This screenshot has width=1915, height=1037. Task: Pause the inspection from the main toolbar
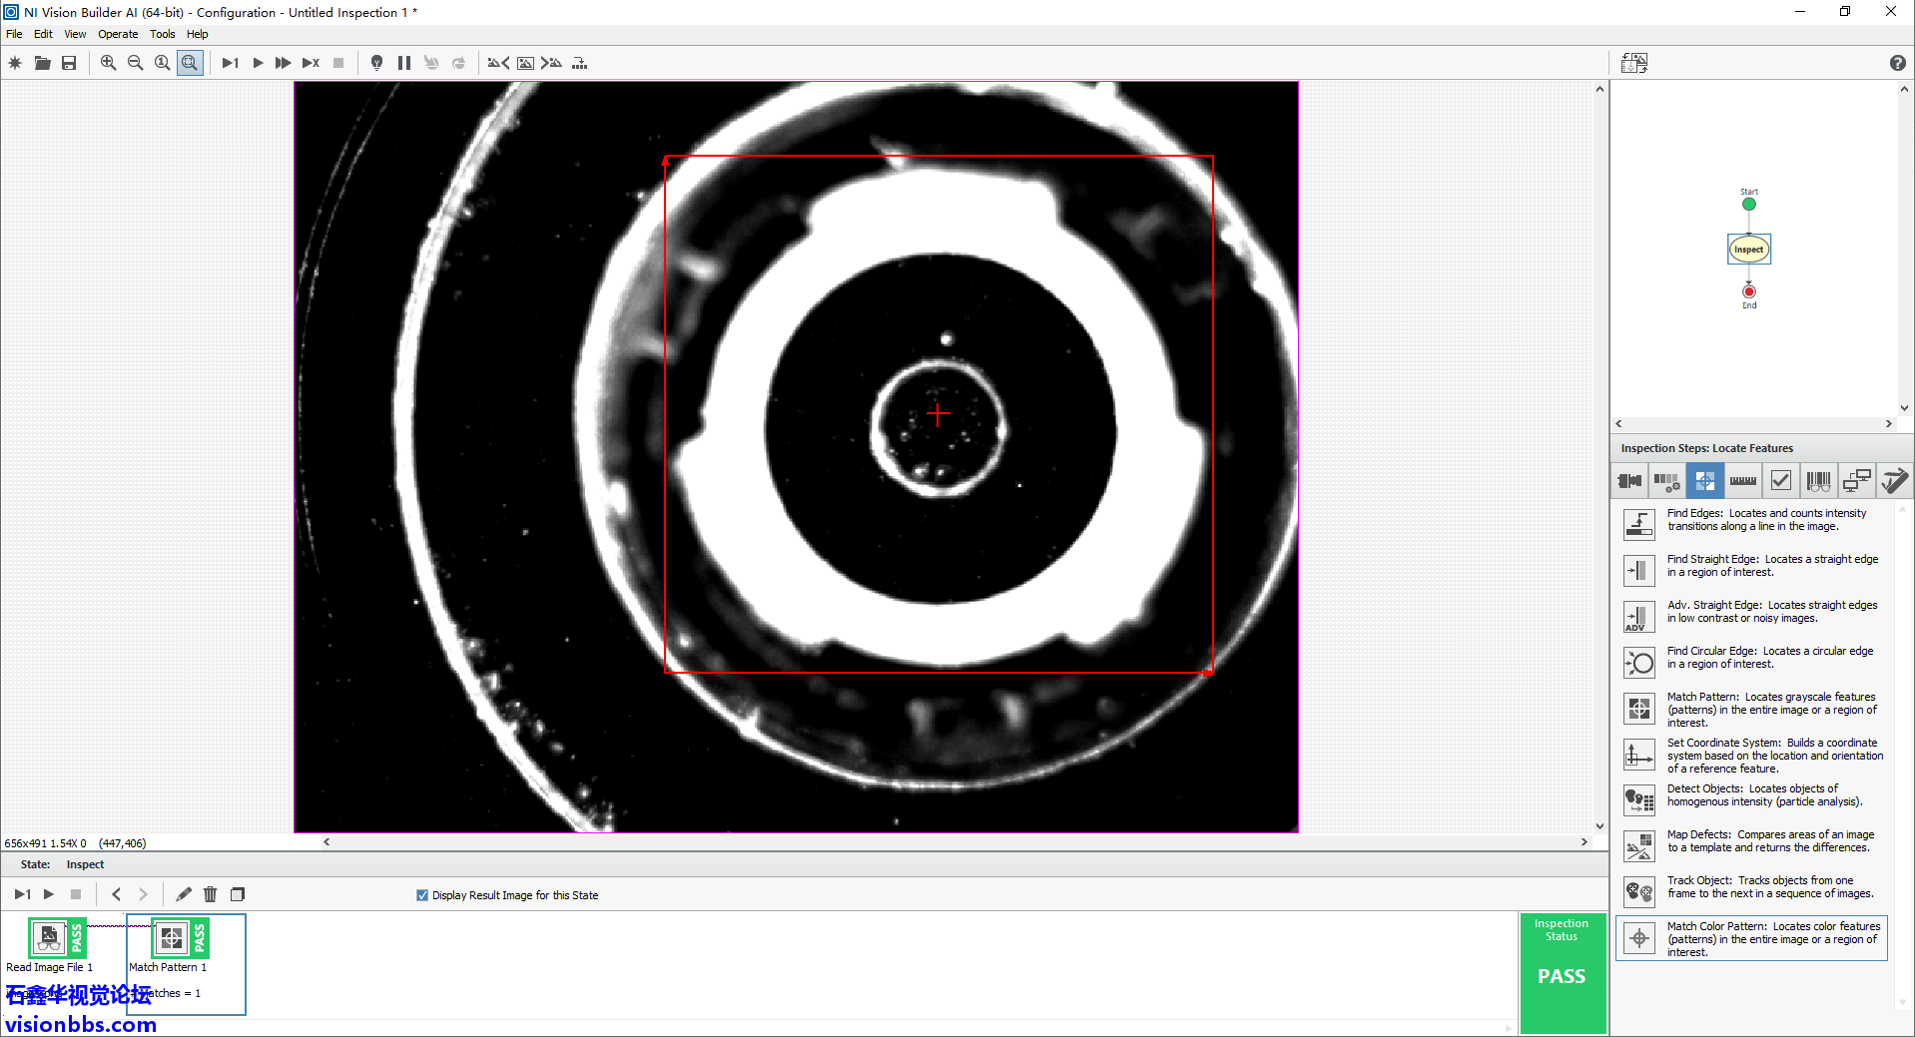(x=403, y=63)
